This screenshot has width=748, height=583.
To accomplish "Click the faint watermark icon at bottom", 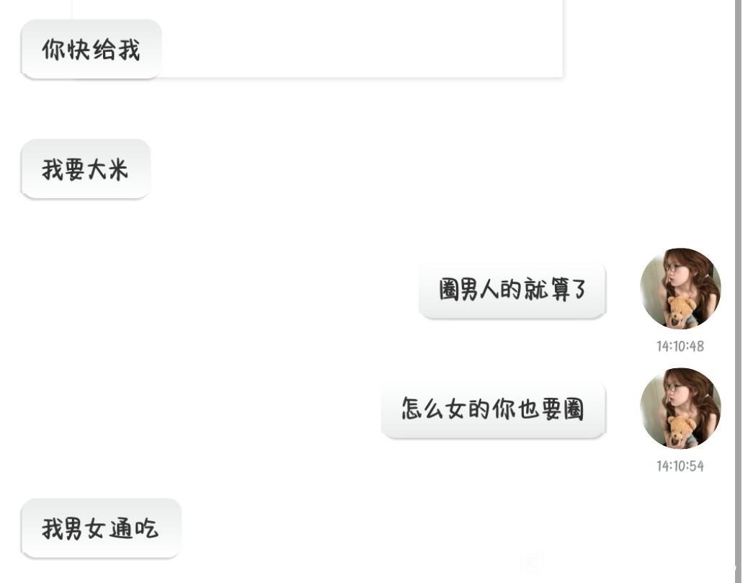I will (531, 562).
